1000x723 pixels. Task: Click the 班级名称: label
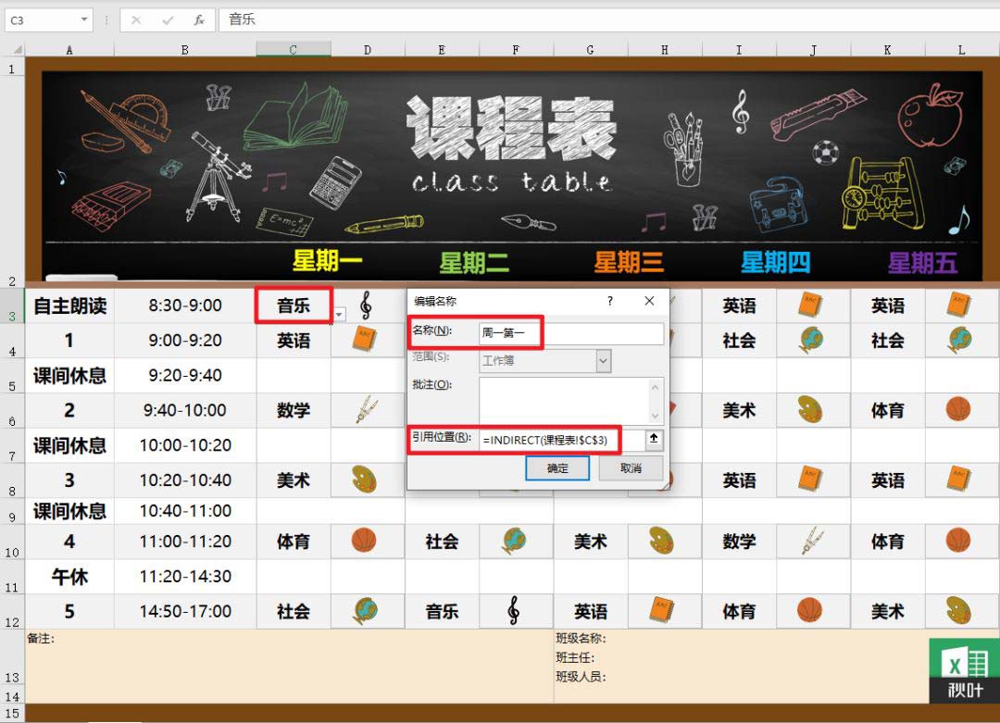click(581, 639)
